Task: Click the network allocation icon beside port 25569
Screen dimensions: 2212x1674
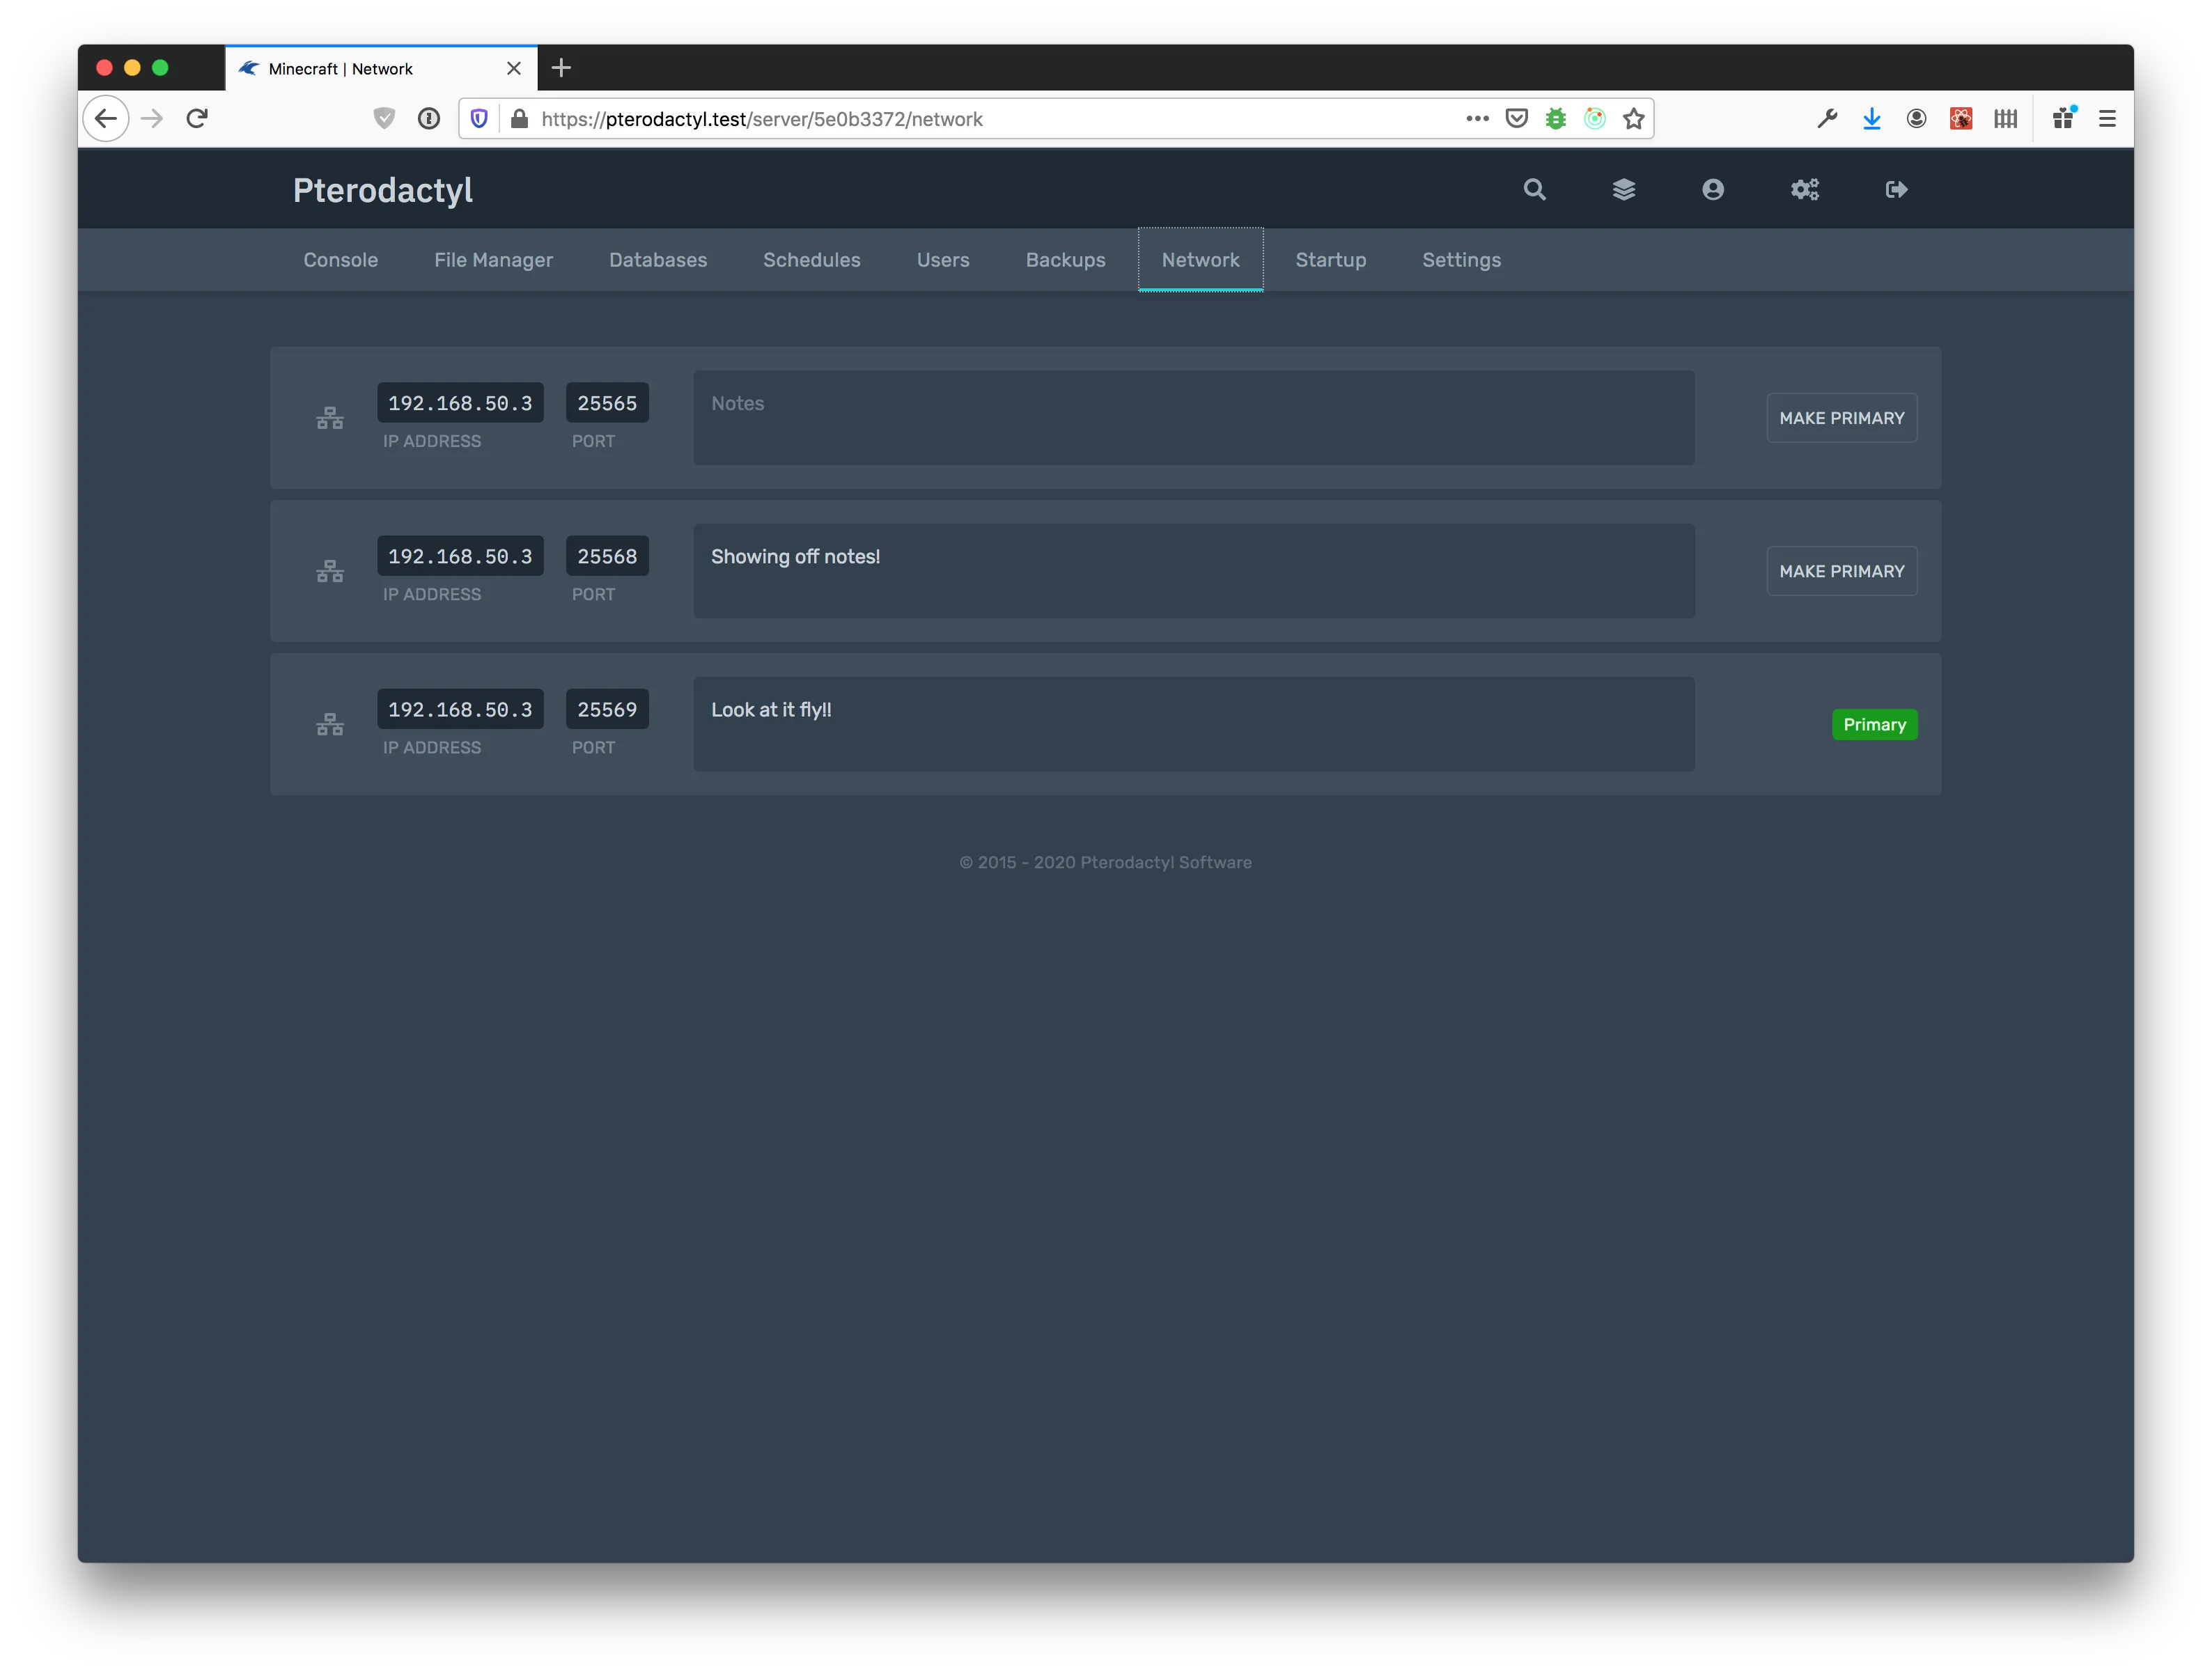Action: [330, 724]
